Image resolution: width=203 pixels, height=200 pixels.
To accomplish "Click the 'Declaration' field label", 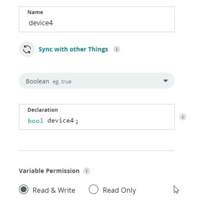I will [43, 110].
